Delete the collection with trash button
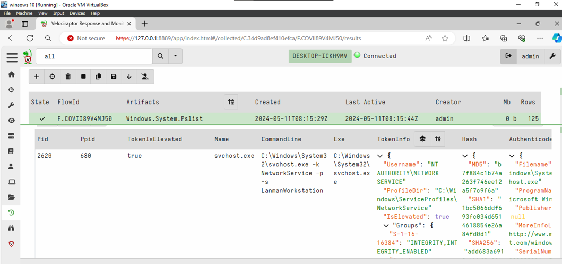Screen dimensions: 562x264 [x=68, y=76]
